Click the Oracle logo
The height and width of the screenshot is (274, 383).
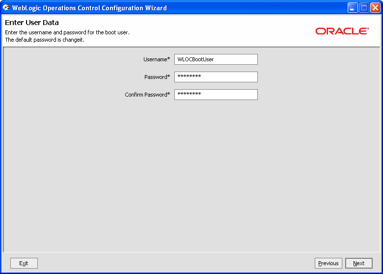coord(342,31)
